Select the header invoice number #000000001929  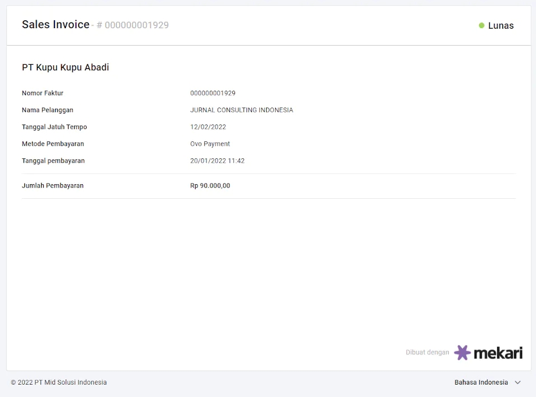point(133,25)
